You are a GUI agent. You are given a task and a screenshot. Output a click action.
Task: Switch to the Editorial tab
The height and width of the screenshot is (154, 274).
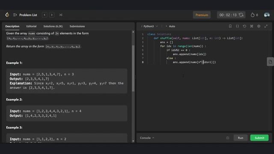pos(31,26)
